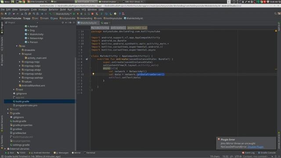
Task: Click the onCreate() structure breadcrumb in editor
Action: tap(118, 28)
